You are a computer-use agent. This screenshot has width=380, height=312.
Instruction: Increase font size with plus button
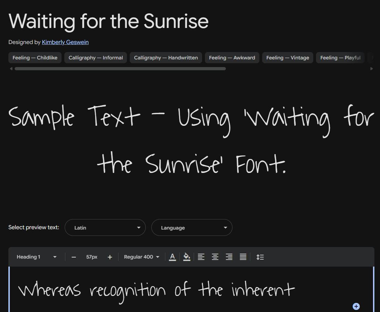[110, 257]
